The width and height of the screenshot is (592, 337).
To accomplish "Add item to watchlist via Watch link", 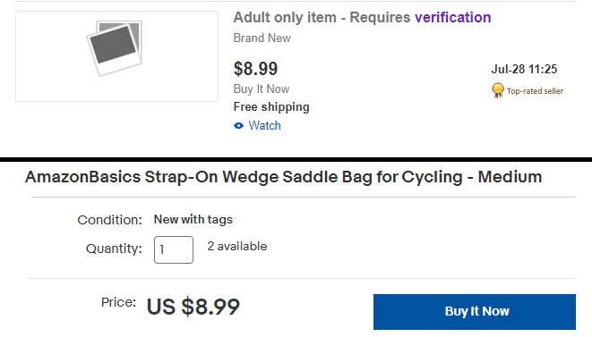I will click(x=264, y=125).
